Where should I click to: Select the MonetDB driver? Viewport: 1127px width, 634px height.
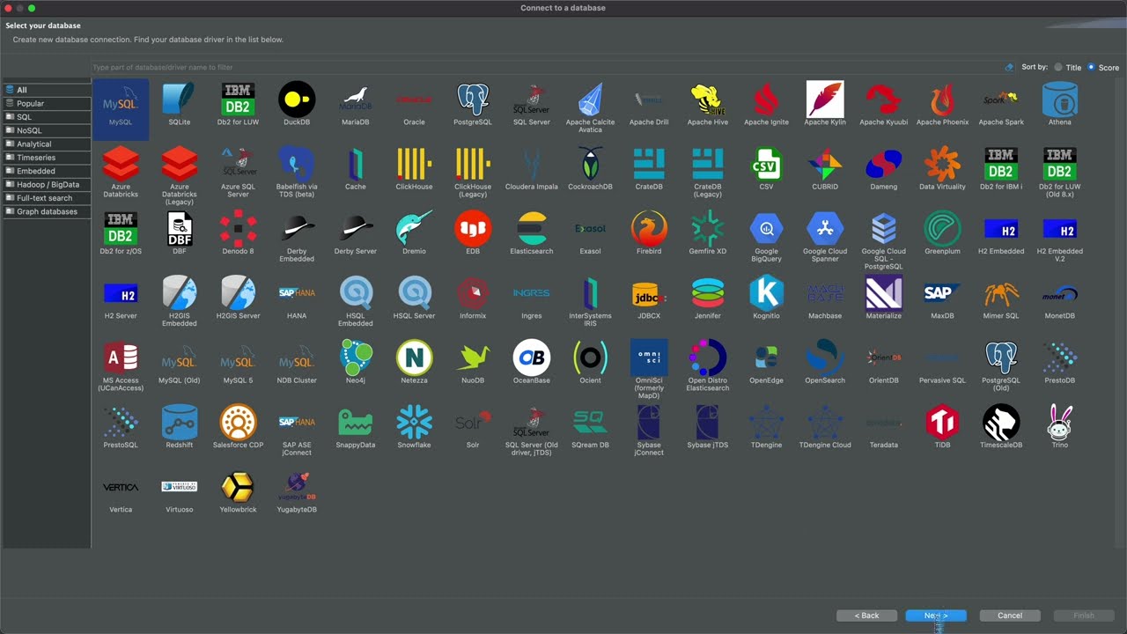point(1060,298)
